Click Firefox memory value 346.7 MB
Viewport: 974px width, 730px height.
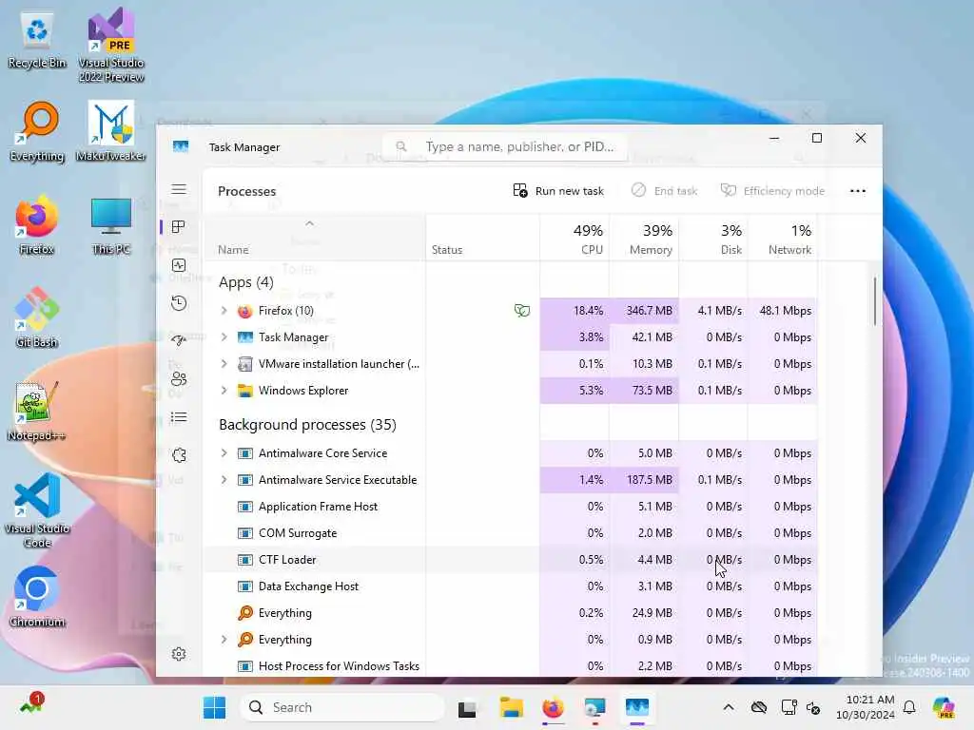(649, 311)
